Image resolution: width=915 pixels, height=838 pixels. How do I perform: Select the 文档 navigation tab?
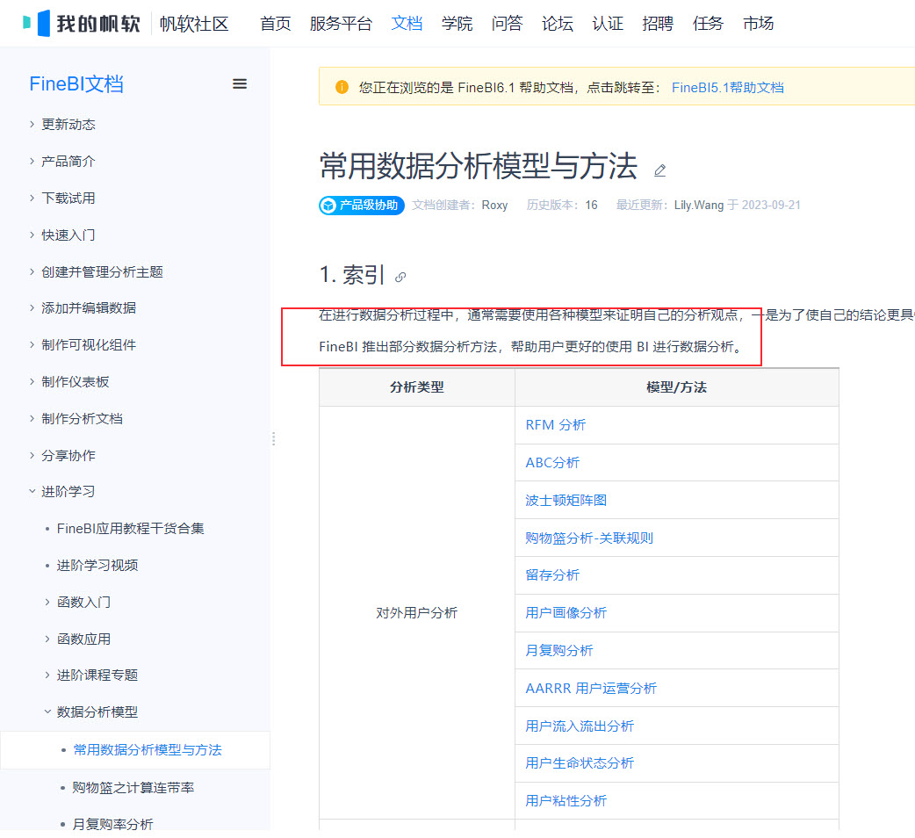click(407, 24)
